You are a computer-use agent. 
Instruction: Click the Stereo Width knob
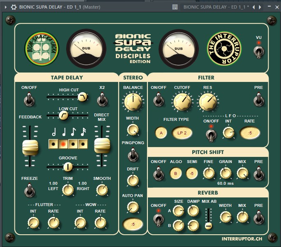(133, 130)
